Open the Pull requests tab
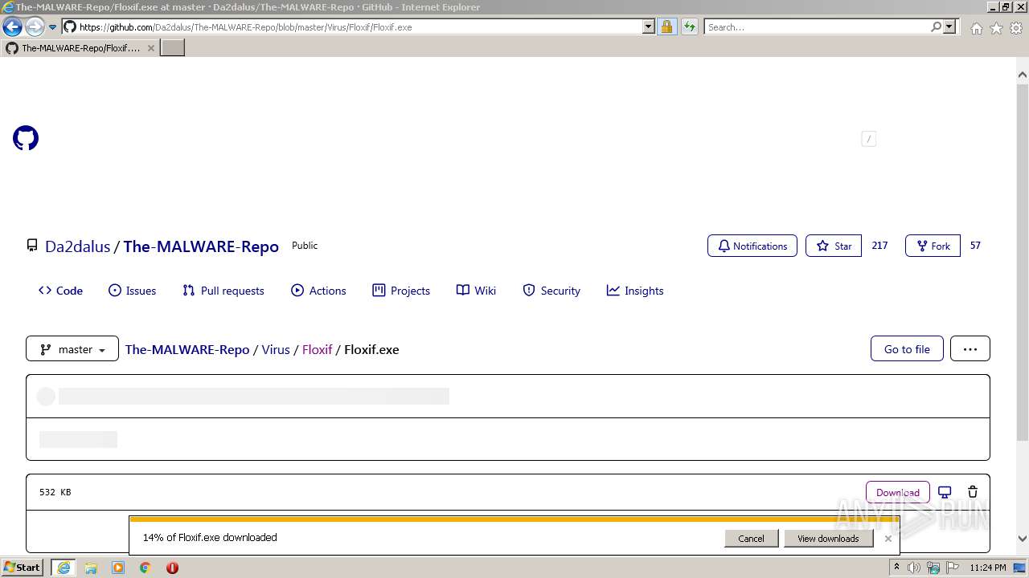 pos(223,291)
